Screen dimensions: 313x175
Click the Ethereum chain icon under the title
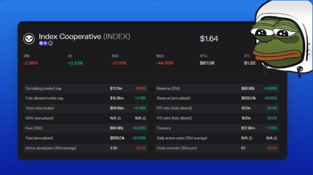pos(41,43)
